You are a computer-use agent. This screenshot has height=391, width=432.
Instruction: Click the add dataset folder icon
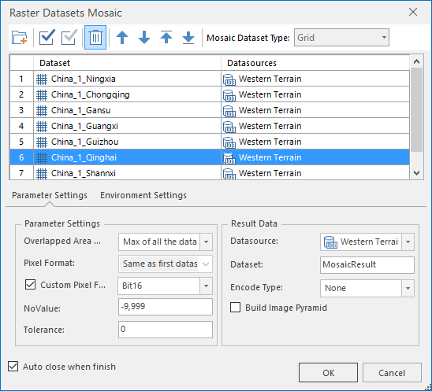coord(20,38)
